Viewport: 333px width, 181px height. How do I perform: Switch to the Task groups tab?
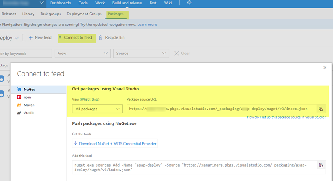[51, 14]
